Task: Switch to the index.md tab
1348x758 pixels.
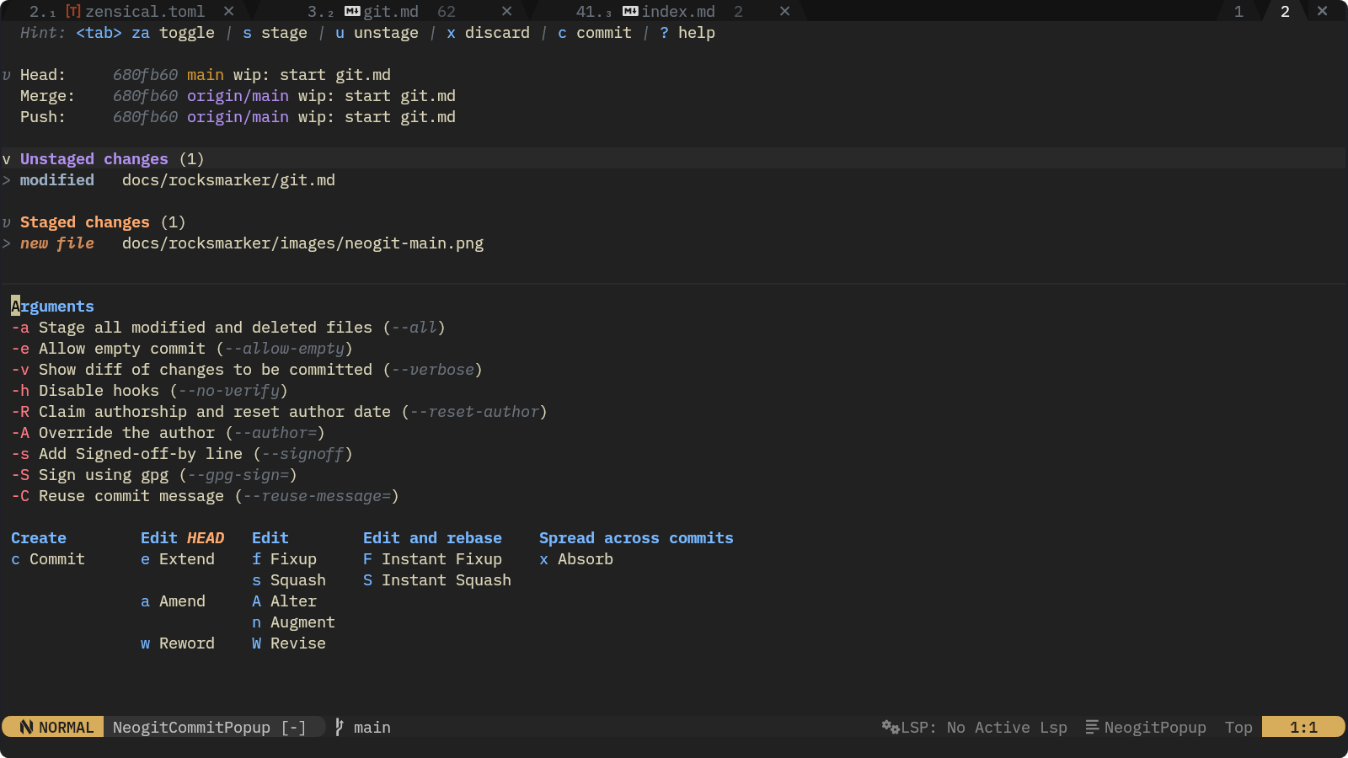Action: tap(677, 12)
